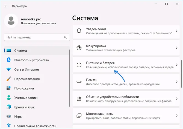183x129 pixels.
Task: Click the chevron on Питание и батарея row
Action: click(176, 65)
